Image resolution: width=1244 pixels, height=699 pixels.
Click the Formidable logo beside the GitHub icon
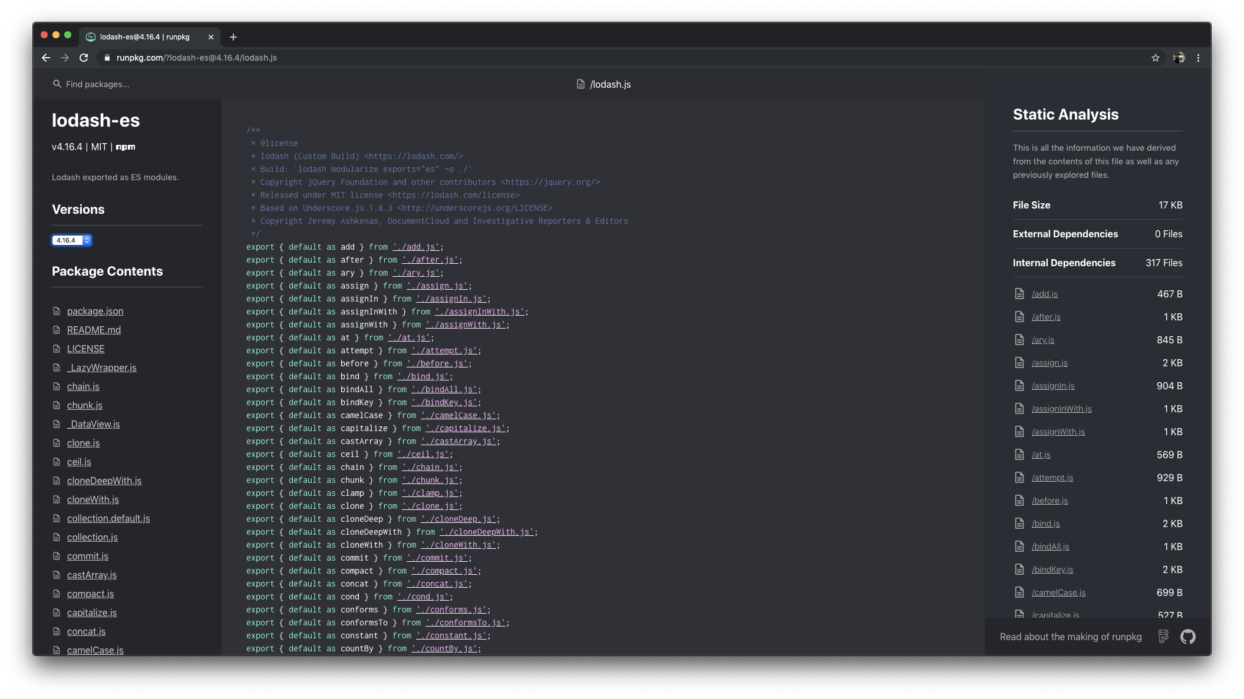coord(1164,637)
